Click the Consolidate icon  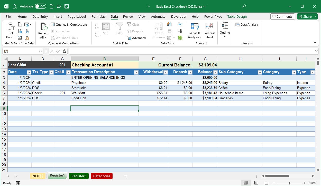coord(180,24)
